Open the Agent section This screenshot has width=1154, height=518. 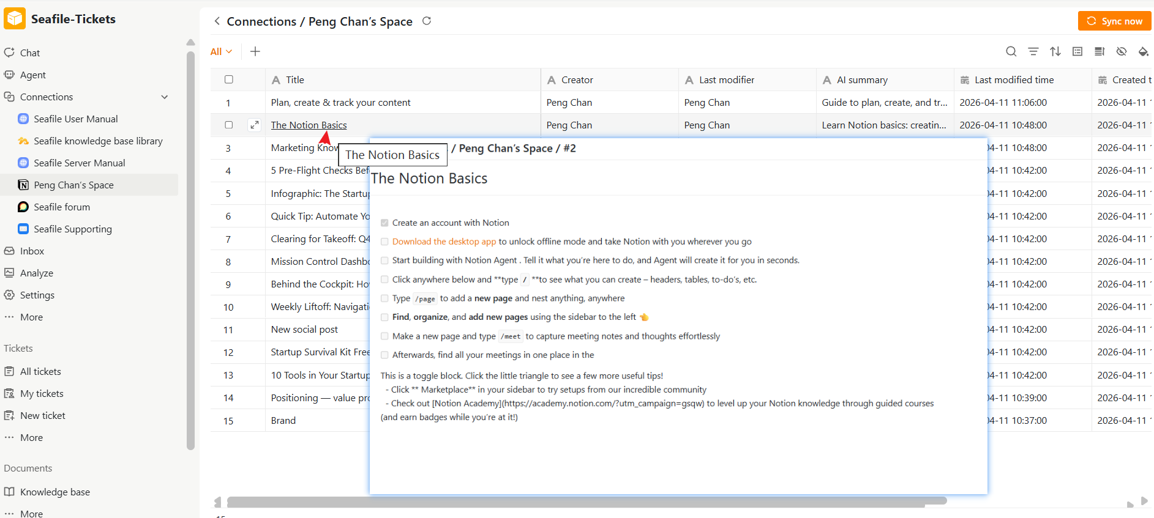pos(32,75)
